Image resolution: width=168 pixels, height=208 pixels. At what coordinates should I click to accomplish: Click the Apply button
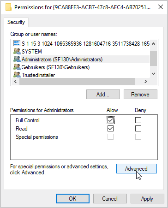pos(147,199)
